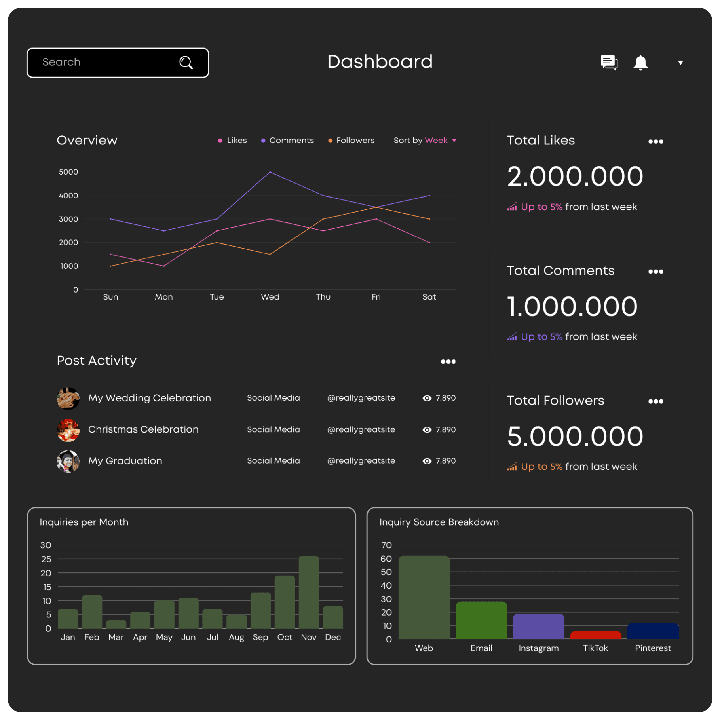Open the Christmas Celebration post

point(143,429)
